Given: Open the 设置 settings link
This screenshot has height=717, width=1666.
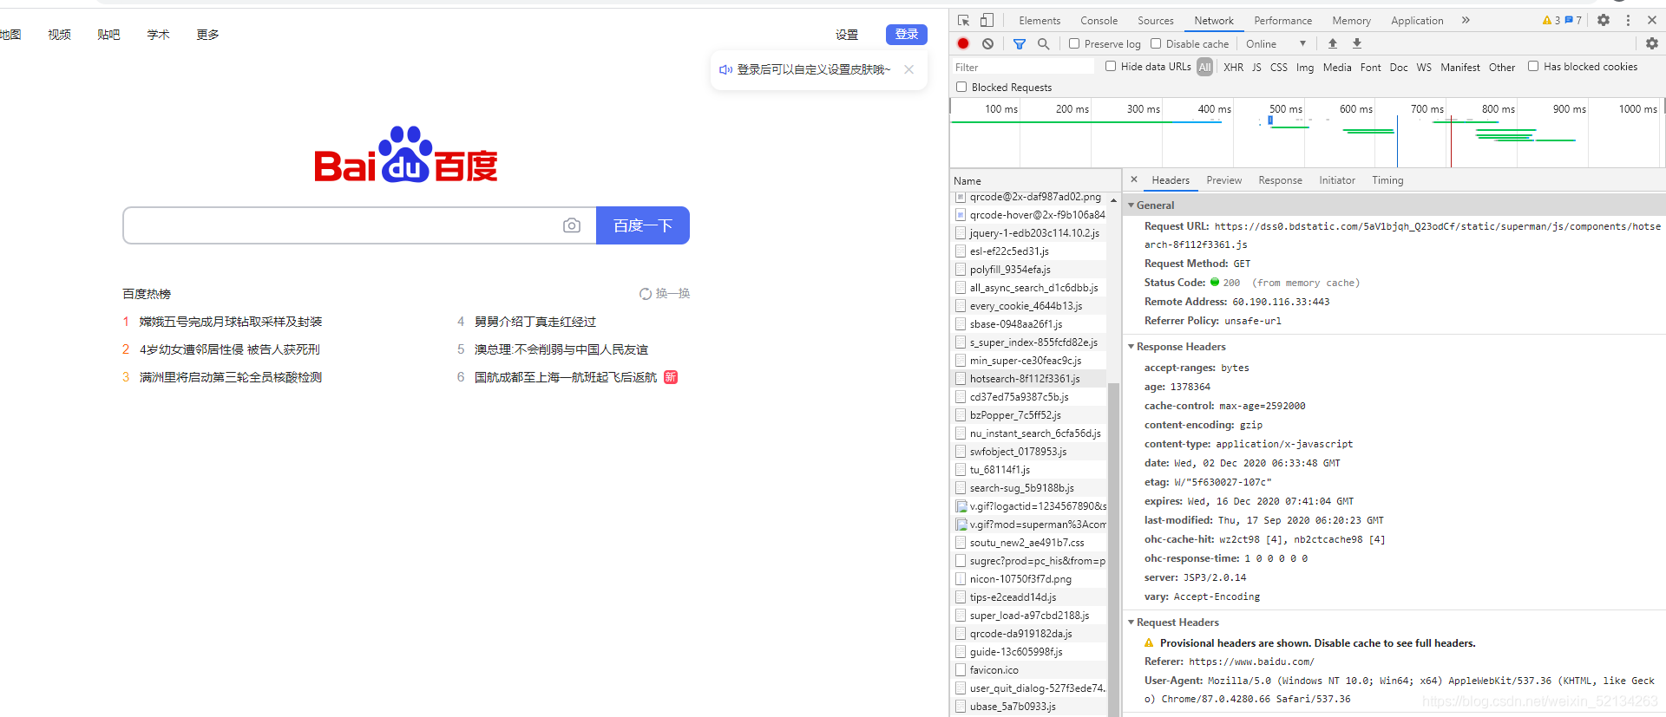Looking at the screenshot, I should [847, 35].
